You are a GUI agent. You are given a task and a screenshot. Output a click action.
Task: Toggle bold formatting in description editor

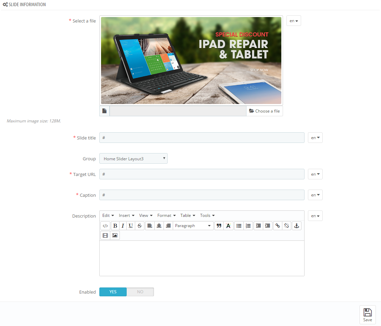pyautogui.click(x=115, y=226)
